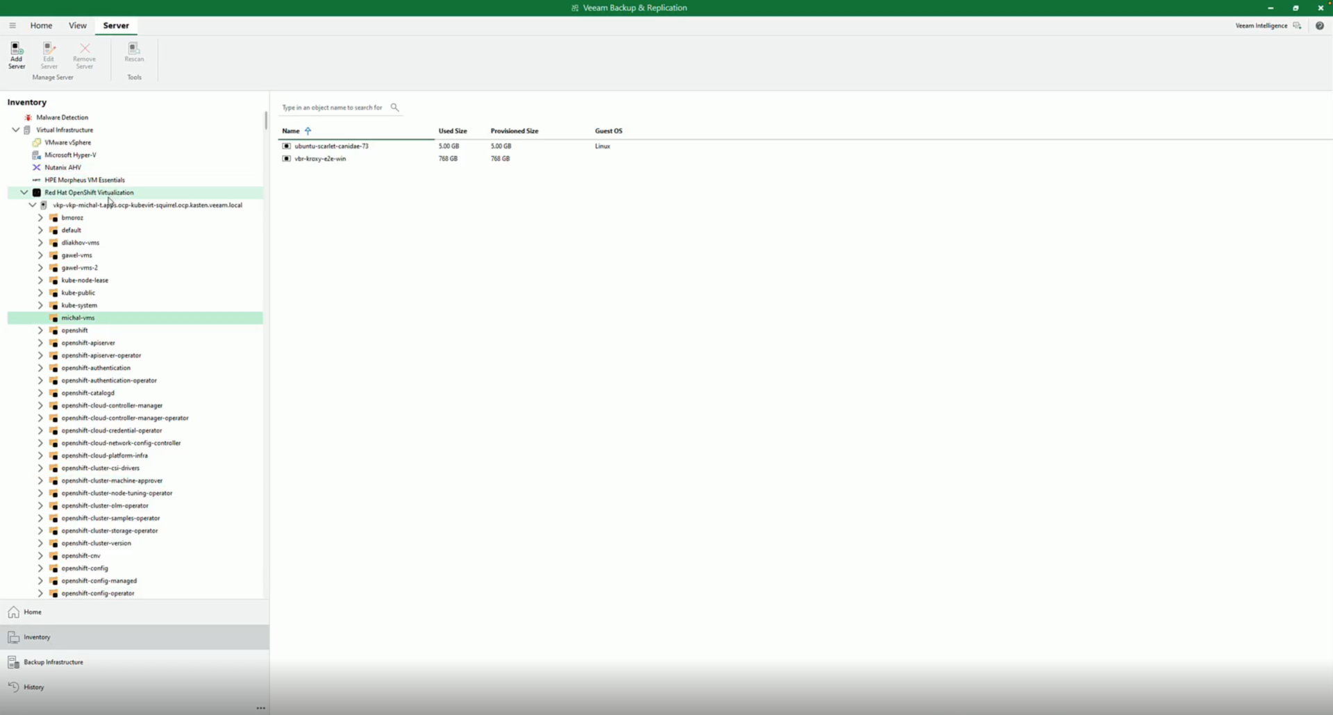
Task: Expand the kube-node-lease namespace
Action: 40,280
